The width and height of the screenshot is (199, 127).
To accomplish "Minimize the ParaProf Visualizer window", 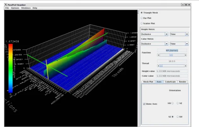I will pyautogui.click(x=183, y=4).
